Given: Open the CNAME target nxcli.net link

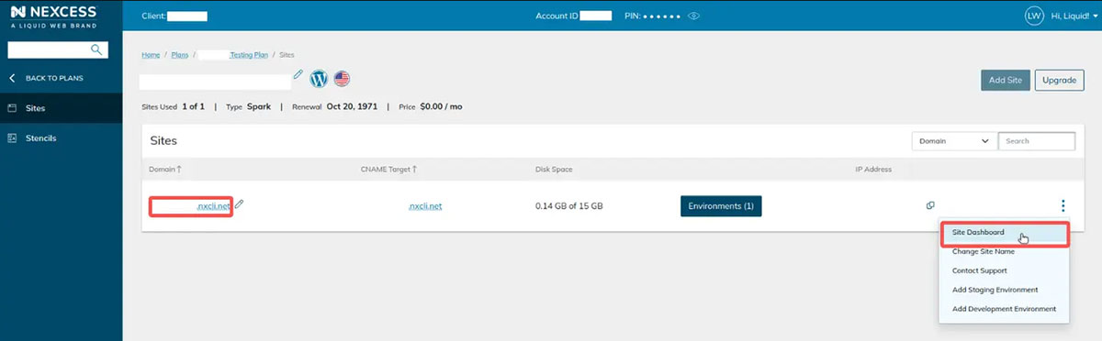Looking at the screenshot, I should 425,206.
